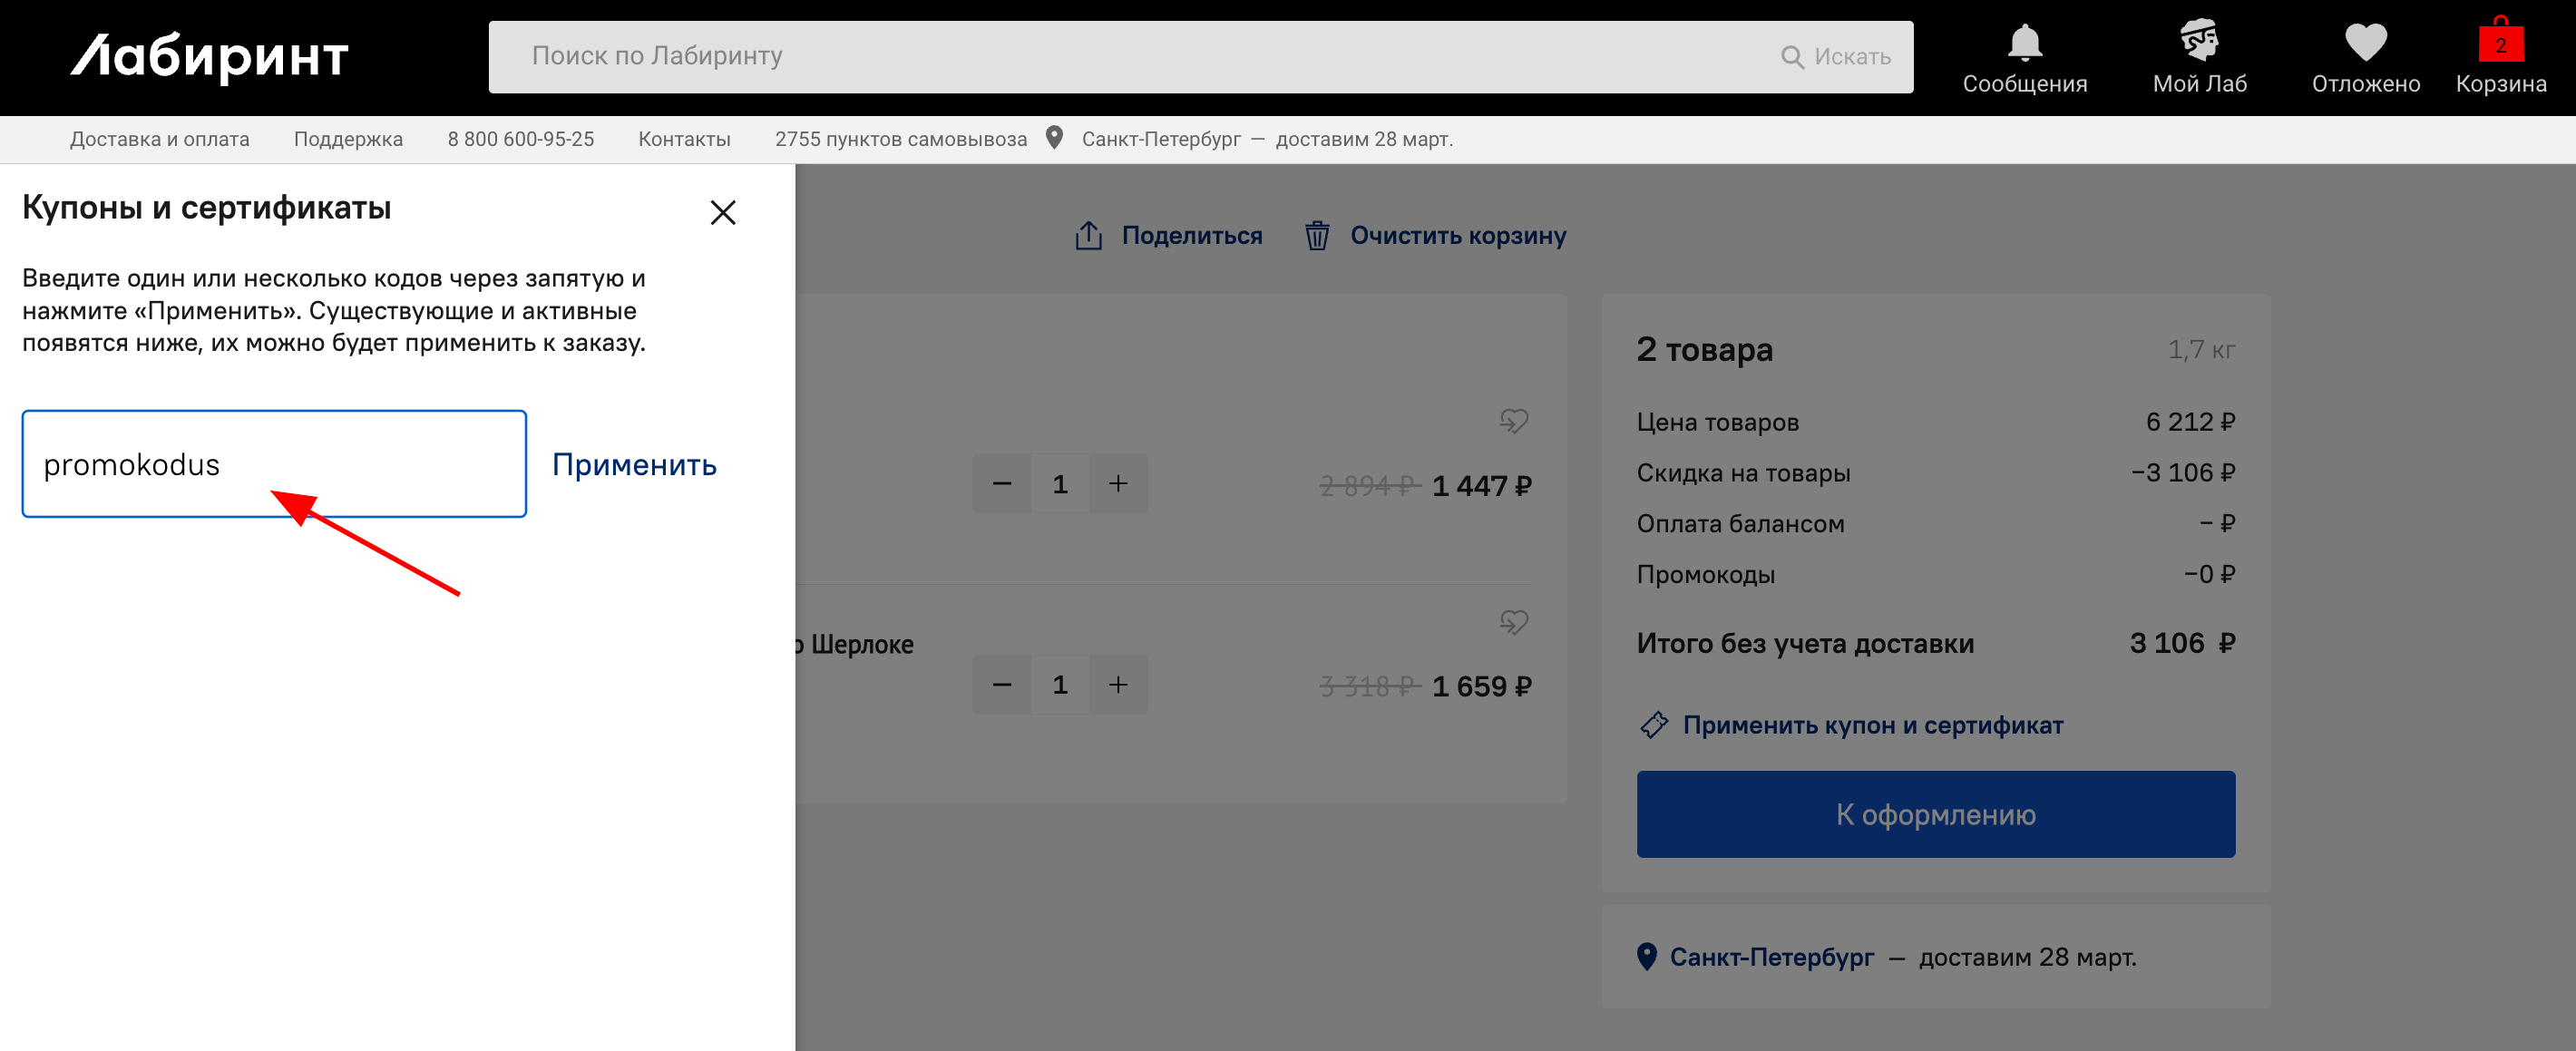Image resolution: width=2576 pixels, height=1051 pixels.
Task: Increase quantity of the first book
Action: pos(1118,483)
